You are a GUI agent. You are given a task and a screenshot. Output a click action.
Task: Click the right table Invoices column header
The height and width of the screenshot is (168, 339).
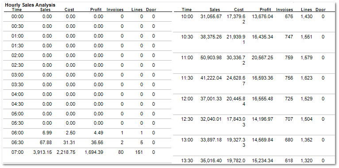pyautogui.click(x=284, y=9)
